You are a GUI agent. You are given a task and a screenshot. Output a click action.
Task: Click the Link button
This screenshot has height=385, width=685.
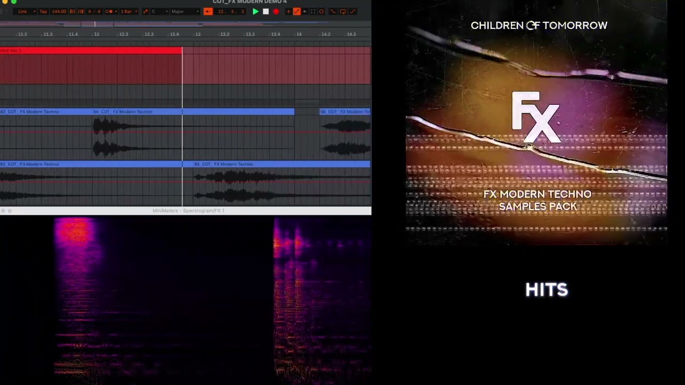point(22,11)
